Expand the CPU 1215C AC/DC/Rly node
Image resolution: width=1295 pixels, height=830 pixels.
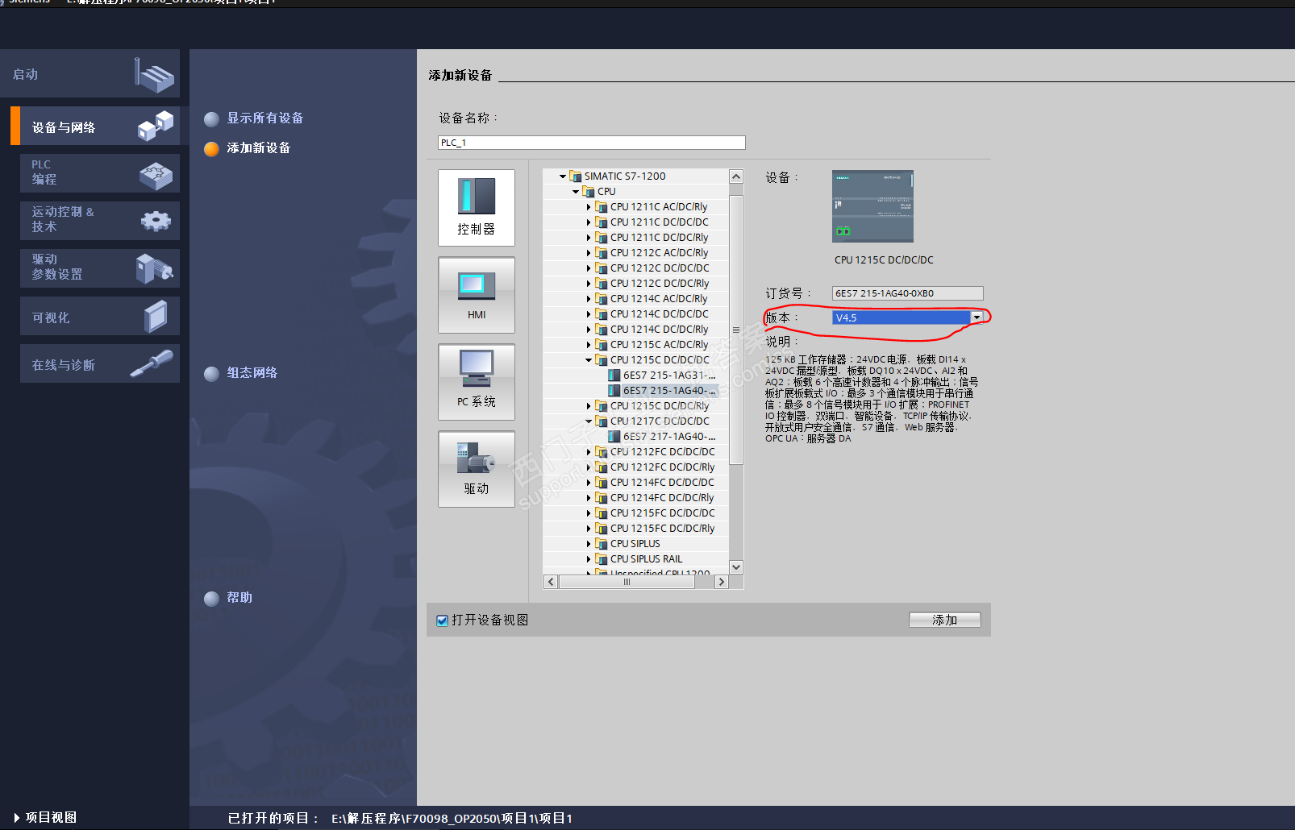[588, 344]
